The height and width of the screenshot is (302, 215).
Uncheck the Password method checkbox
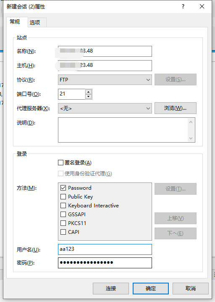[63, 188]
